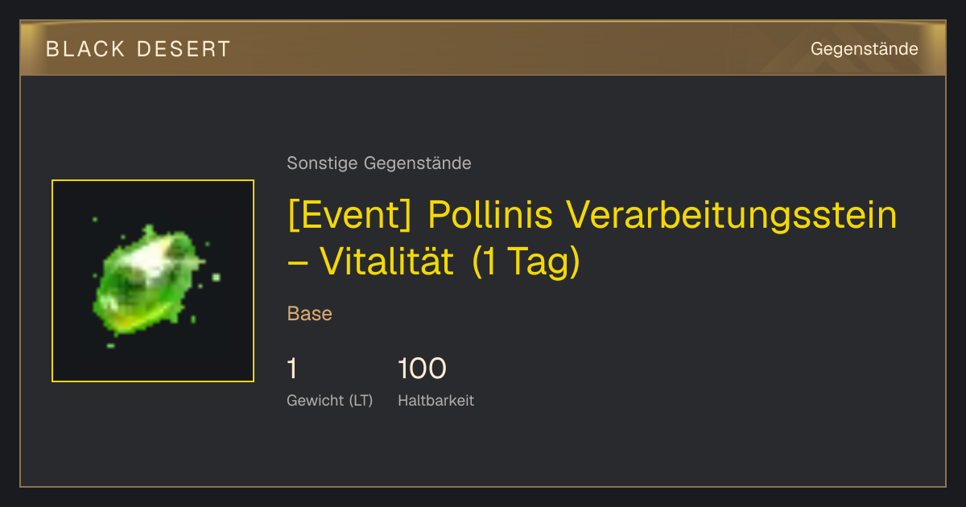Screen dimensions: 966x507
Task: Click the Haltbarkeit label
Action: pyautogui.click(x=436, y=400)
